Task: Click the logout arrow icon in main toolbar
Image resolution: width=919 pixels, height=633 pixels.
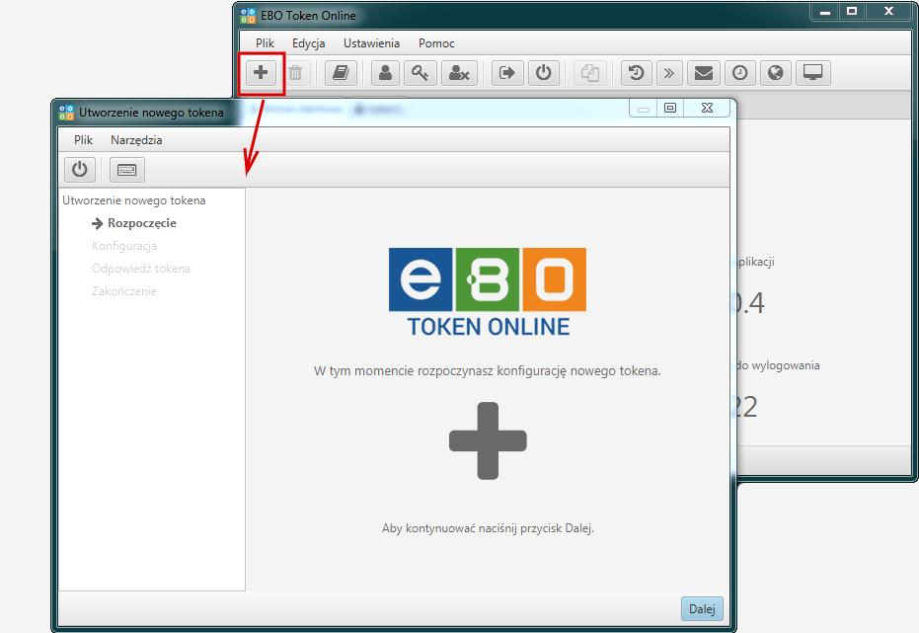Action: coord(507,73)
